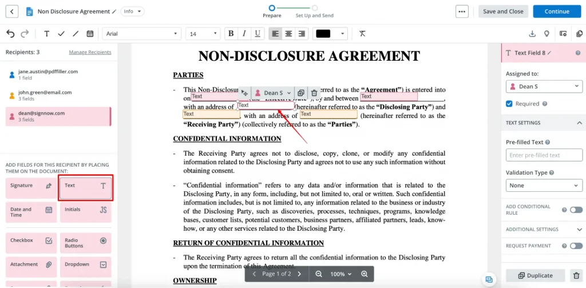Apply underline formatting

[x=257, y=34]
